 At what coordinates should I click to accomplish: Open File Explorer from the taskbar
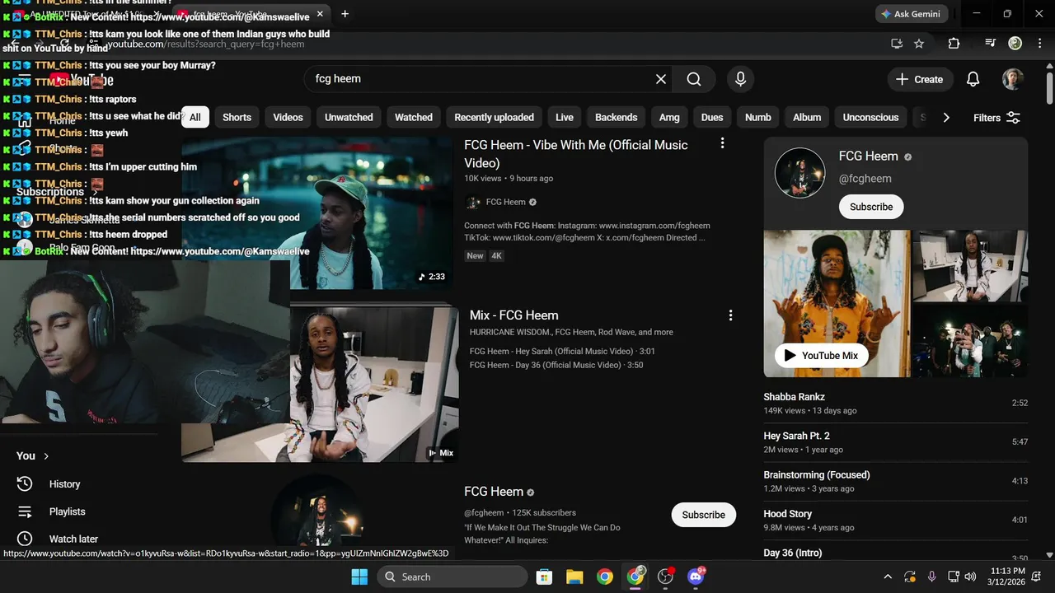(x=574, y=577)
